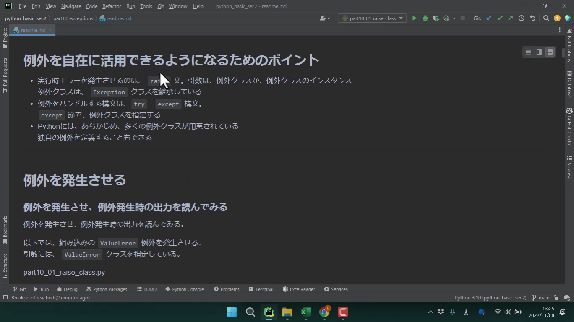574x322 pixels.
Task: Click the editor vertical scrollbar thumb
Action: [563, 53]
